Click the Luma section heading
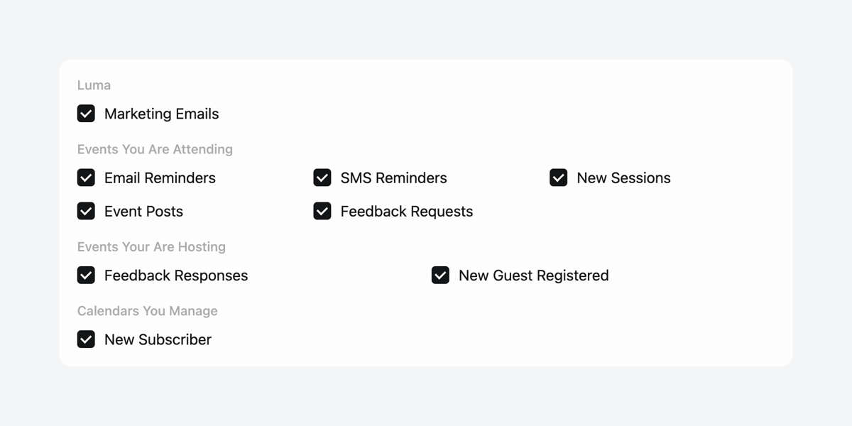Viewport: 852px width, 426px height. click(x=94, y=84)
